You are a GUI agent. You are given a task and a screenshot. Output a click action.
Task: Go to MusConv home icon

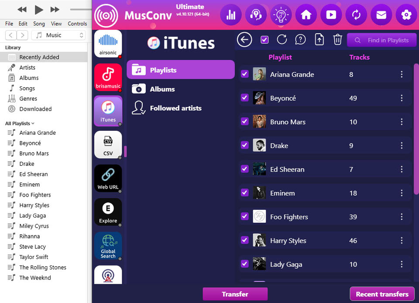coord(306,15)
